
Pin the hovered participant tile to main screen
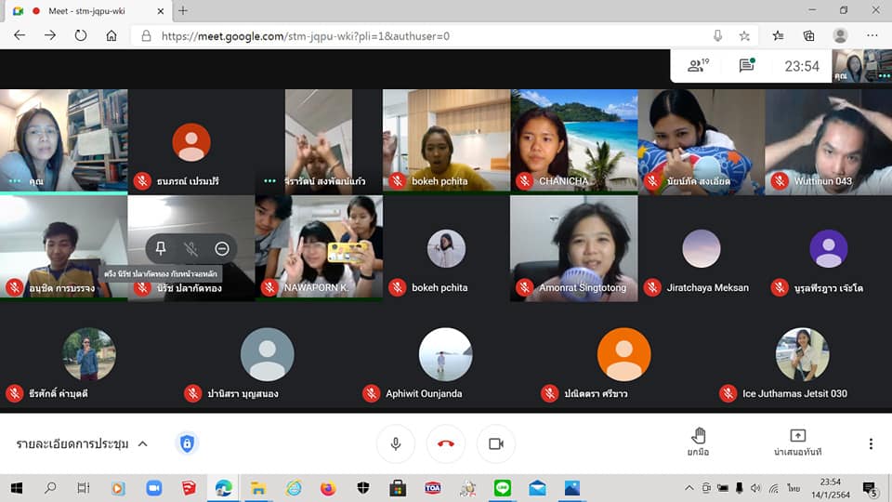point(161,248)
